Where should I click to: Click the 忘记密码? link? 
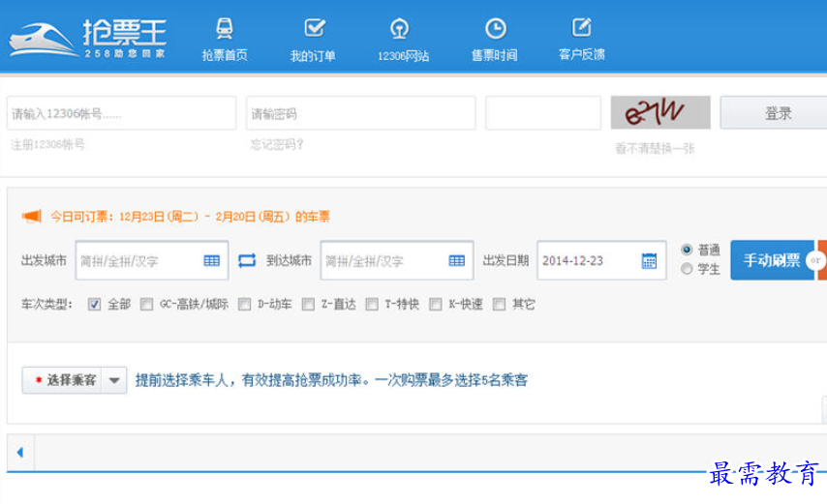coord(277,144)
